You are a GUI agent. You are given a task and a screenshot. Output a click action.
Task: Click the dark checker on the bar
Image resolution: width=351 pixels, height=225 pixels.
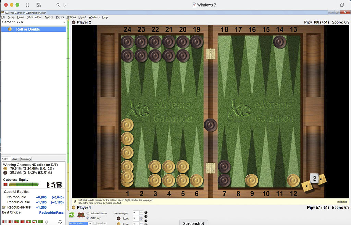pyautogui.click(x=210, y=125)
